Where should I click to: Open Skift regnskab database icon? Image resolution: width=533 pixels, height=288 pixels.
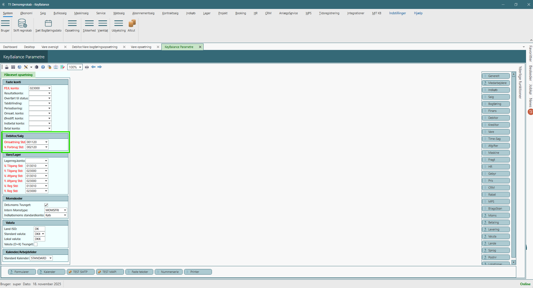(x=22, y=23)
